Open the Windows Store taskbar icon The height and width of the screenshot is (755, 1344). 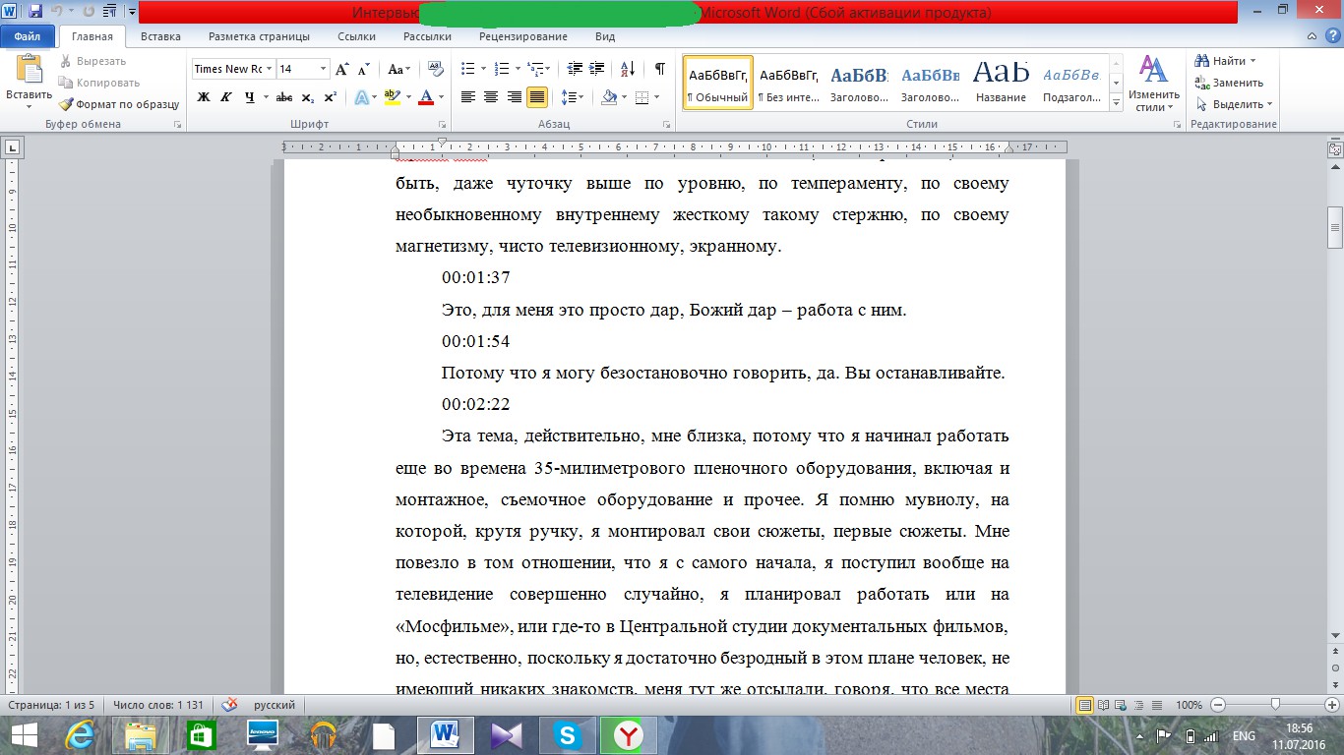point(201,735)
